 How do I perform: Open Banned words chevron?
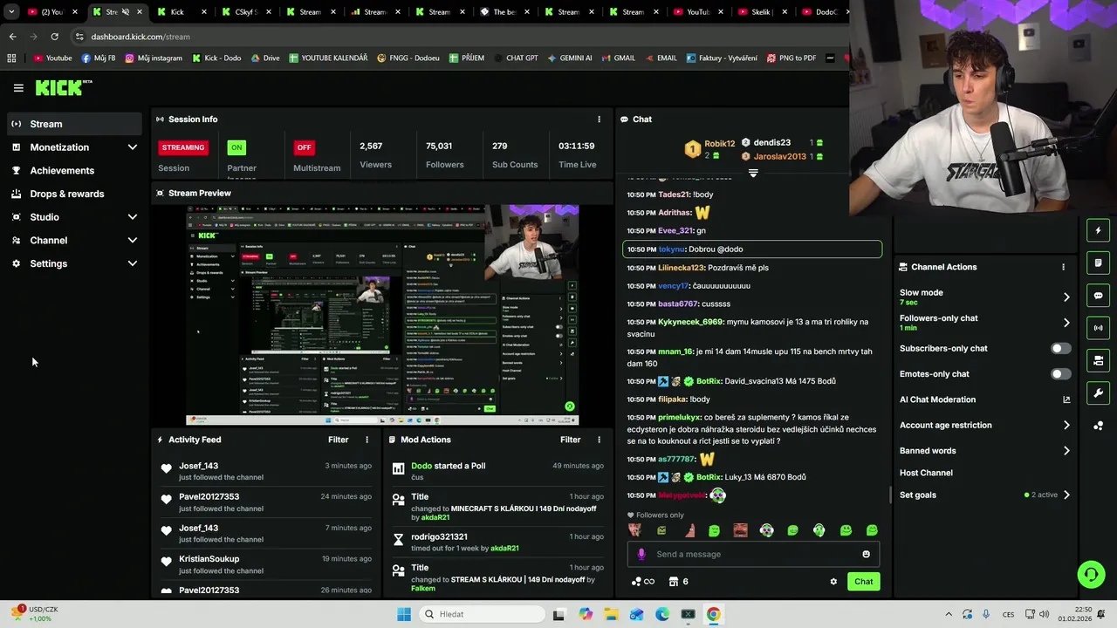pyautogui.click(x=1066, y=451)
